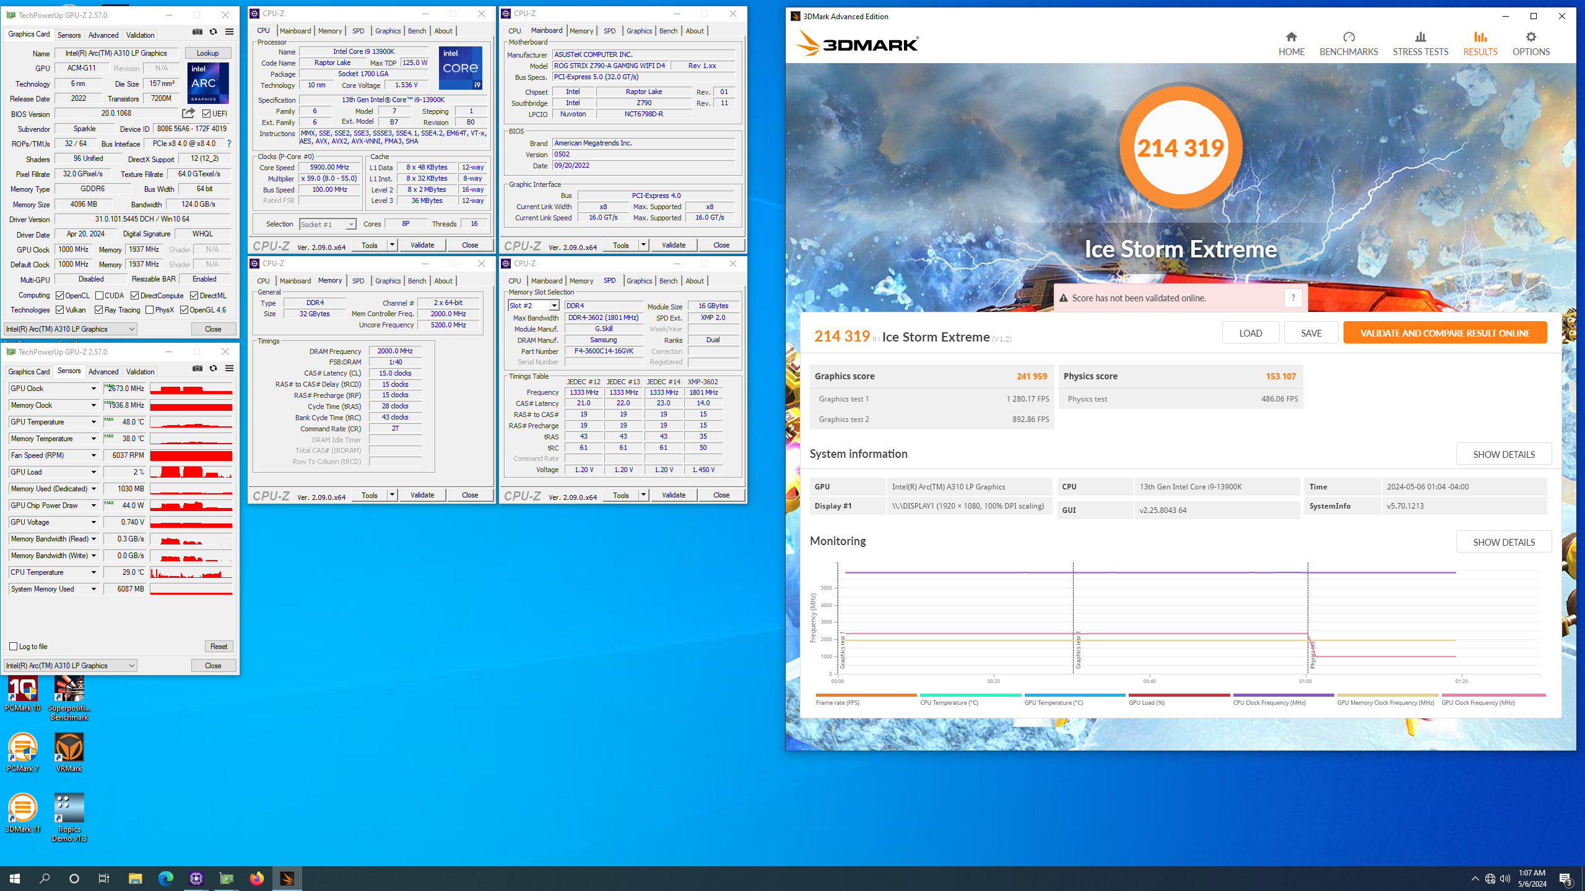Switch to Advanced tab in top GPU-Z window
This screenshot has height=891, width=1585.
(x=103, y=35)
